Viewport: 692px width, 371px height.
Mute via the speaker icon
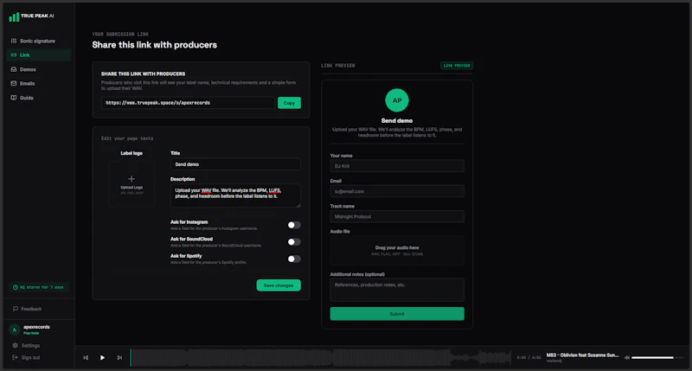coord(626,358)
